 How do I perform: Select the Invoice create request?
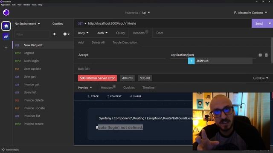[x=43, y=124]
